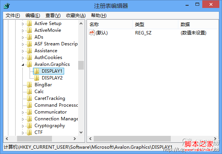Expand the Cryptography key
The width and height of the screenshot is (222, 154).
point(23,126)
